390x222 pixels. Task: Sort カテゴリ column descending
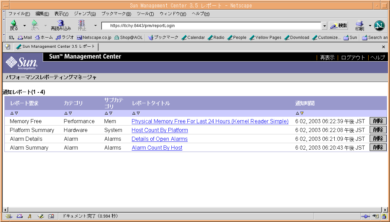[70, 113]
